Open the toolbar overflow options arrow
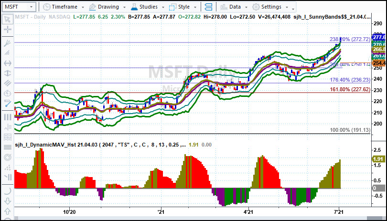Viewport: 387px width, 221px height. (293, 9)
